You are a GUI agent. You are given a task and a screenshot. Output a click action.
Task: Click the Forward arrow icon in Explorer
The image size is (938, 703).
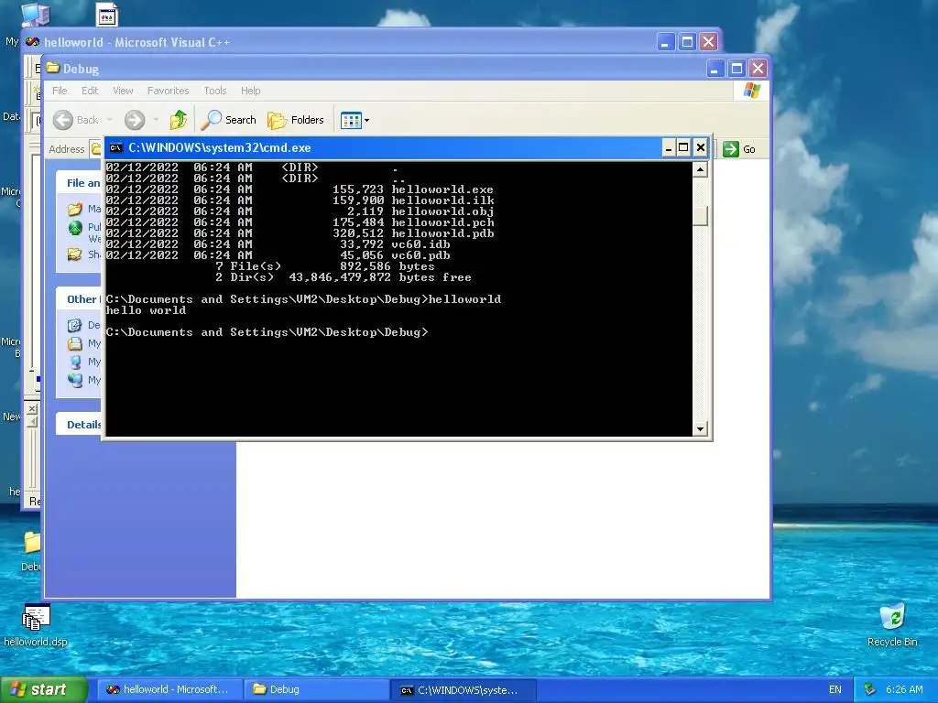pyautogui.click(x=135, y=120)
